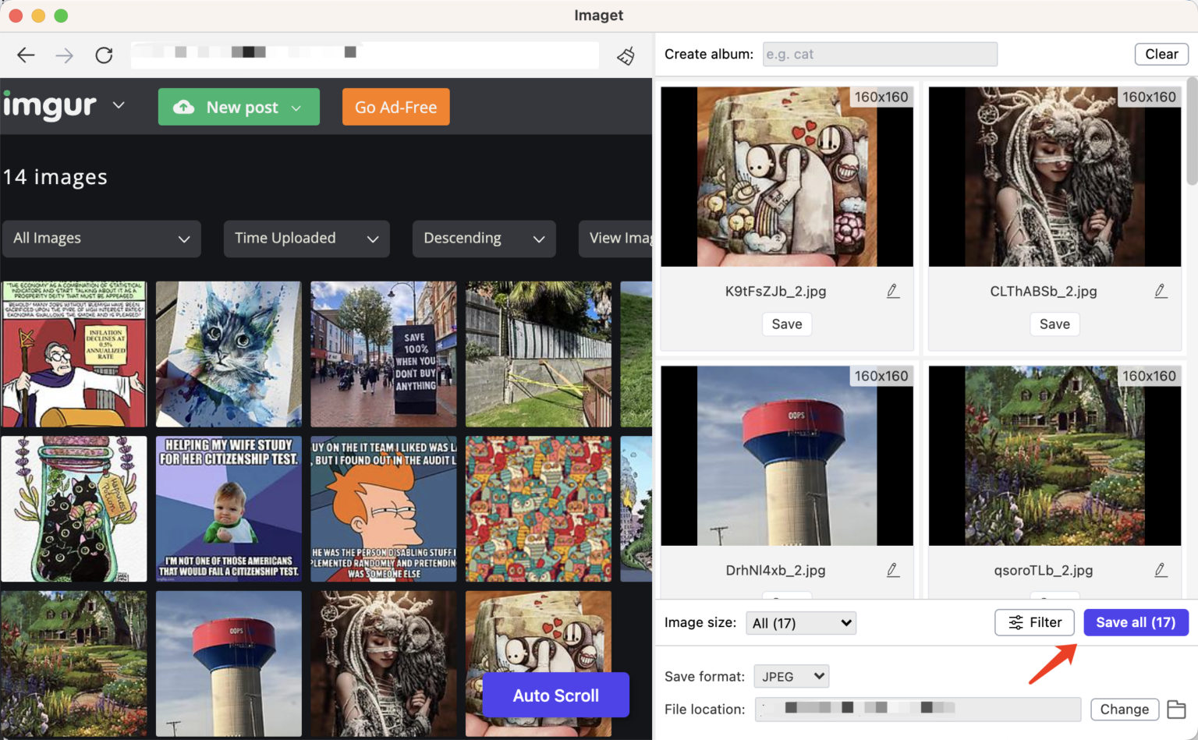The width and height of the screenshot is (1198, 740).
Task: Click rename pencil for qsoroTLb_2.jpg
Action: tap(1161, 570)
